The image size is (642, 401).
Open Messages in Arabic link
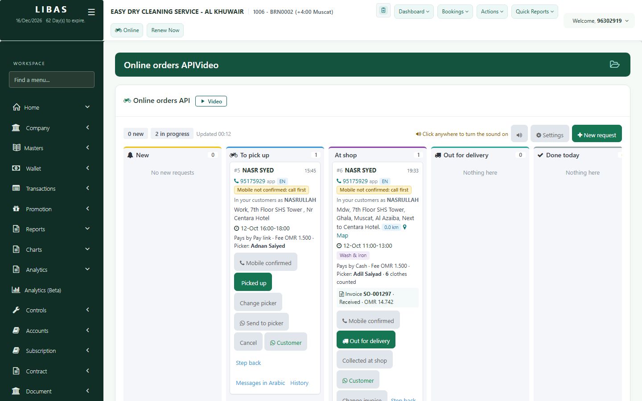pyautogui.click(x=260, y=383)
